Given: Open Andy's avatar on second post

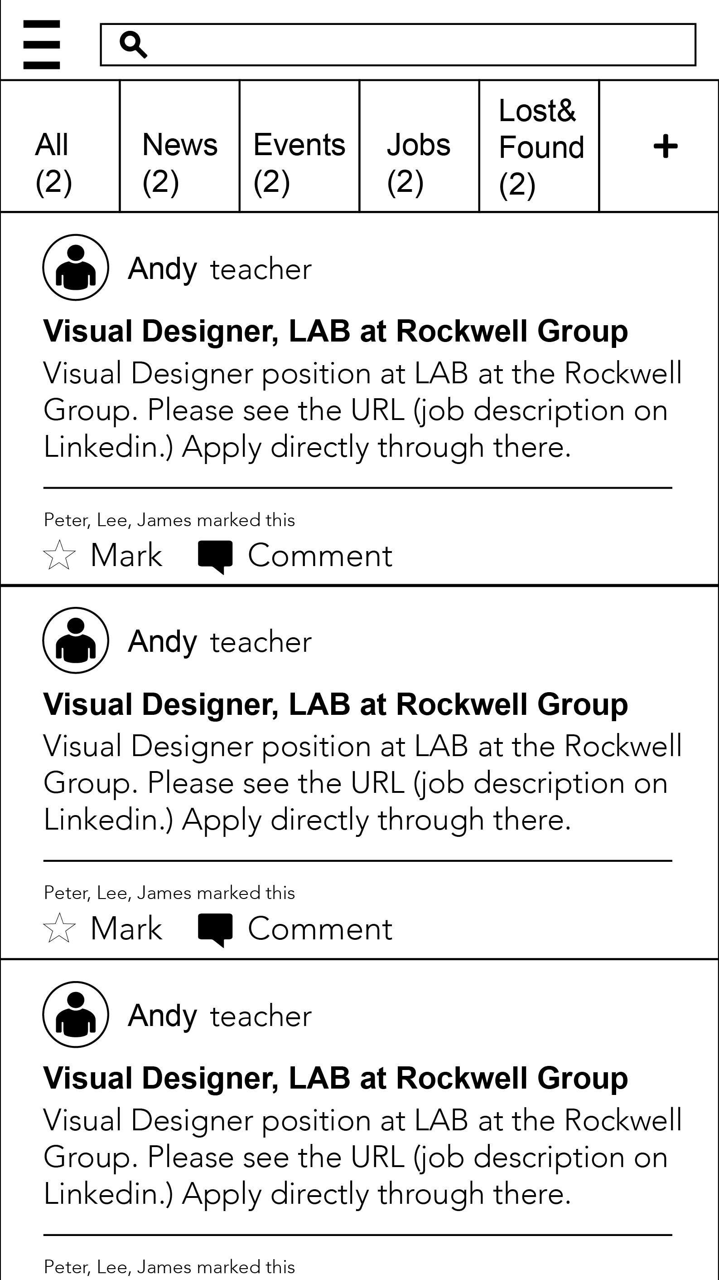Looking at the screenshot, I should pyautogui.click(x=75, y=640).
